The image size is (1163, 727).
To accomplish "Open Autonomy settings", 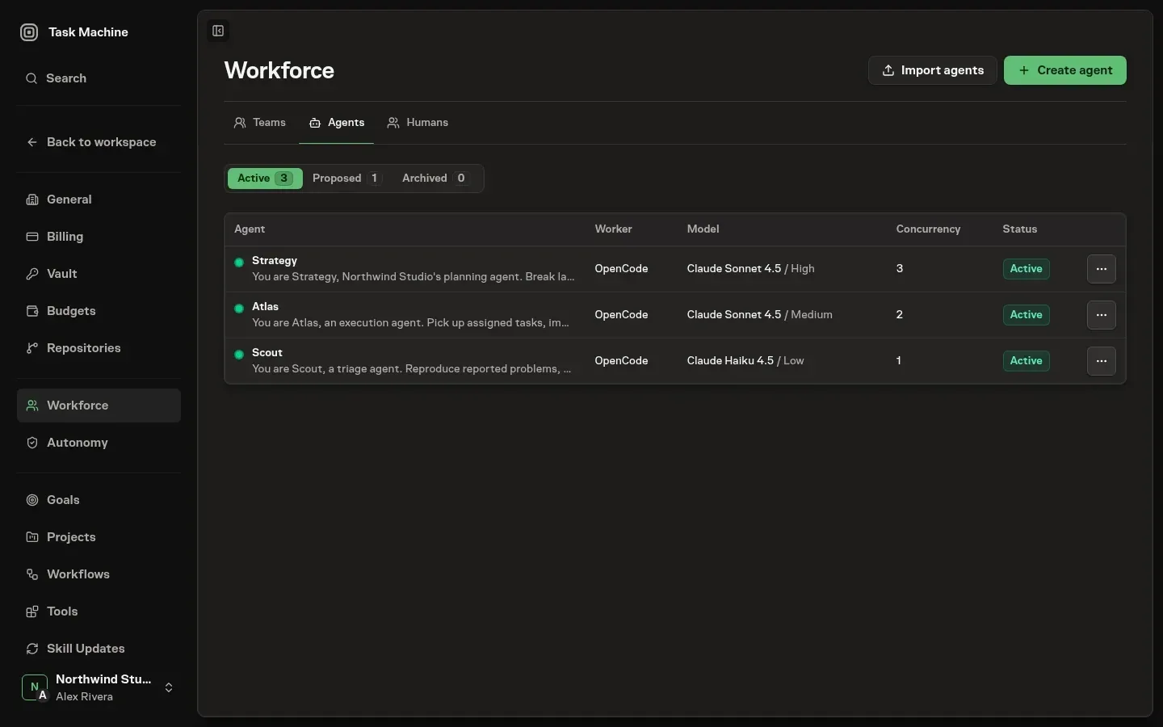I will (99, 443).
